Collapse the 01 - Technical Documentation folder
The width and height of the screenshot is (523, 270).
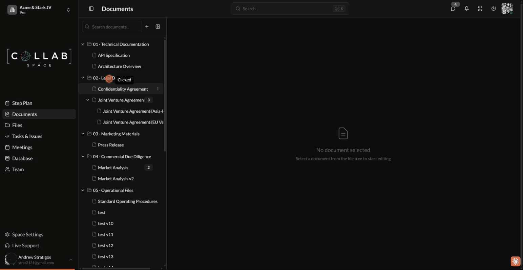pyautogui.click(x=83, y=44)
